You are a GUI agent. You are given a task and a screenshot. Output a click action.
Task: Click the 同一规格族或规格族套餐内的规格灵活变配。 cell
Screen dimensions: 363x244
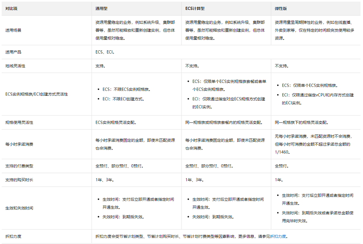tap(224, 122)
